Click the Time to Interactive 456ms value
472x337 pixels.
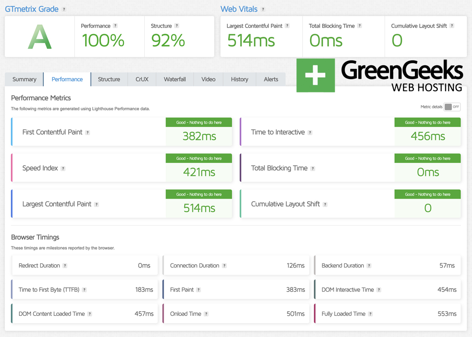pos(428,137)
